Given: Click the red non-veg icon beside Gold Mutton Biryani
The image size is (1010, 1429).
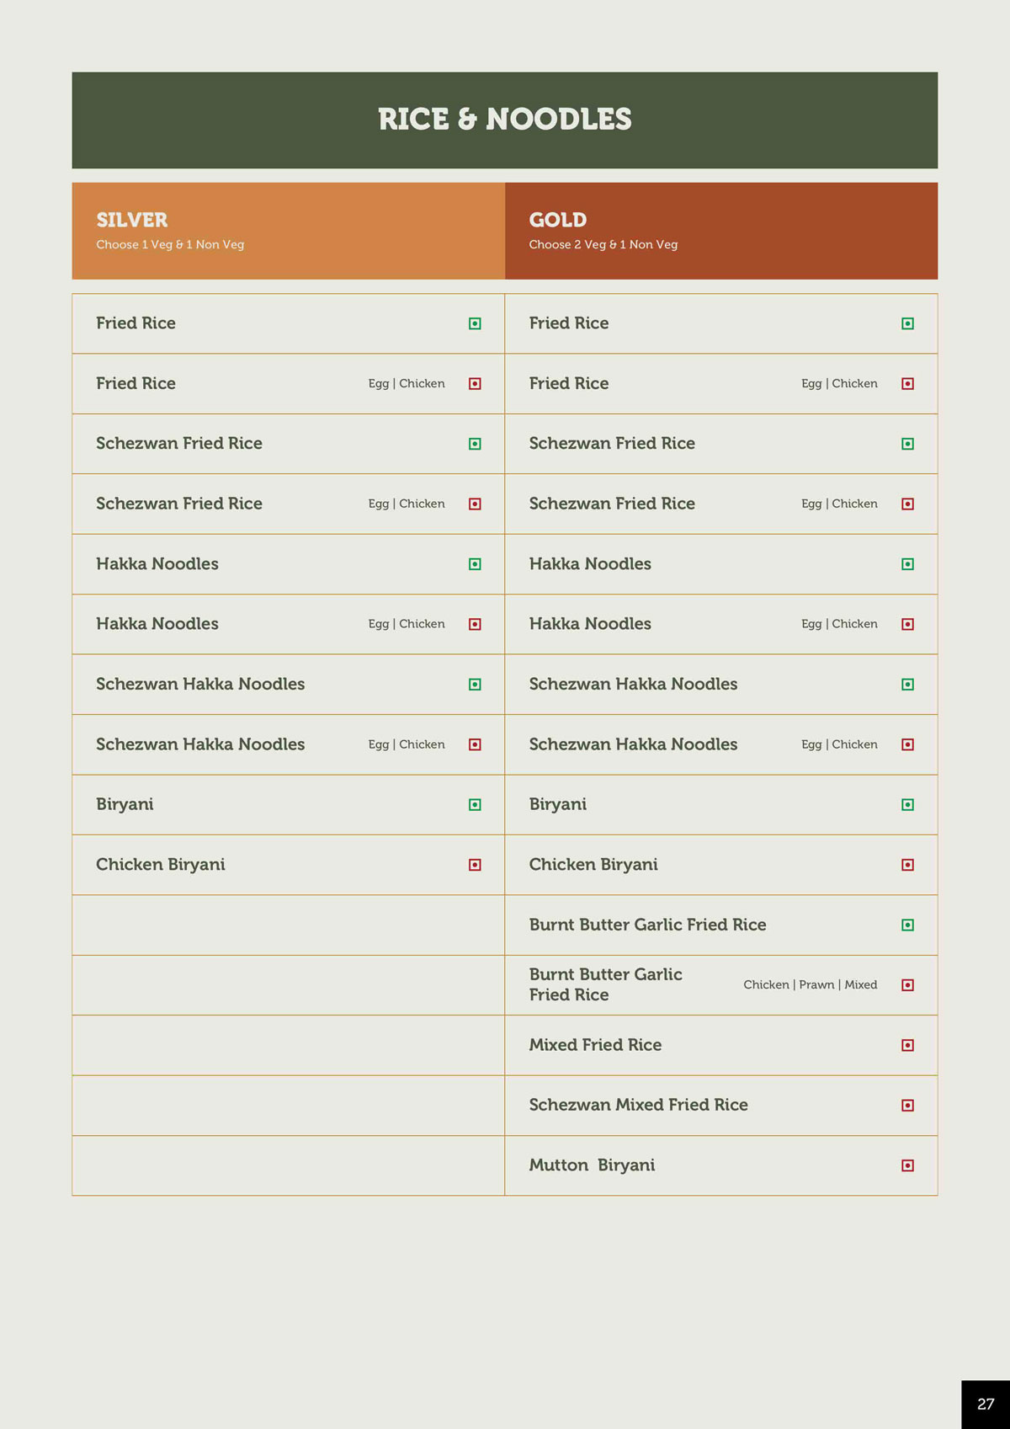Looking at the screenshot, I should click(x=907, y=1165).
